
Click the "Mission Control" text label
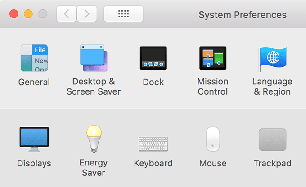(213, 87)
